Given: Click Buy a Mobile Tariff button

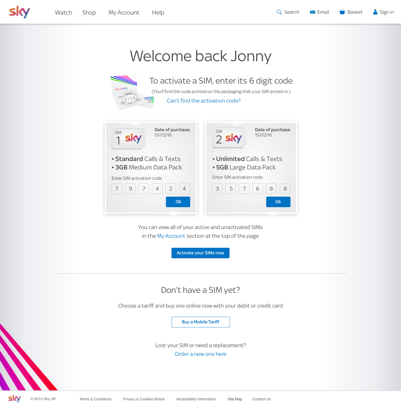Looking at the screenshot, I should 200,322.
